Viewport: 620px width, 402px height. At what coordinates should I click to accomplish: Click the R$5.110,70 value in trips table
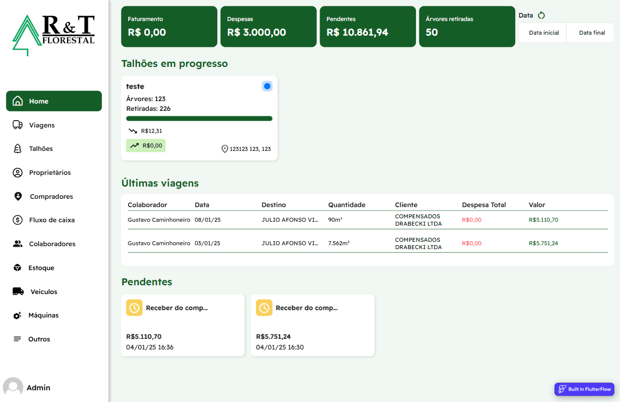click(x=544, y=220)
